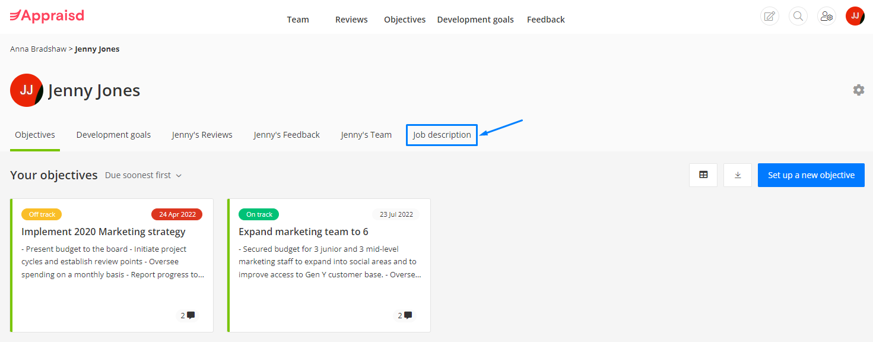The width and height of the screenshot is (873, 342).
Task: Open Implement 2020 Marketing strategy objective
Action: (x=103, y=232)
